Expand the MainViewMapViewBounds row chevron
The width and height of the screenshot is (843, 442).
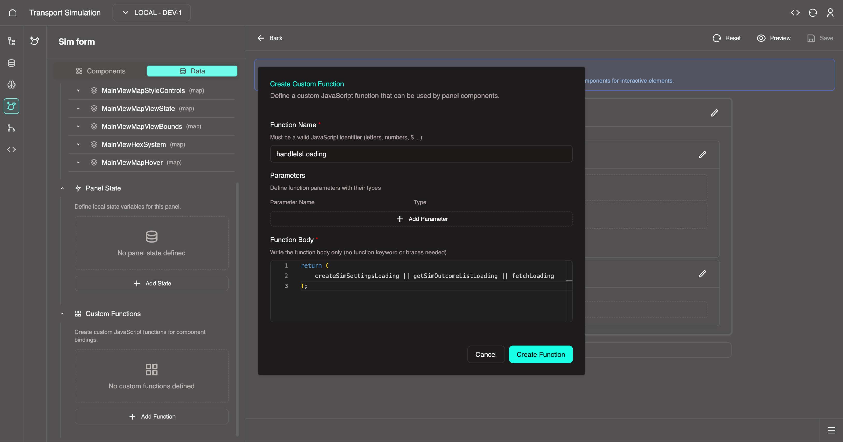[x=78, y=126]
